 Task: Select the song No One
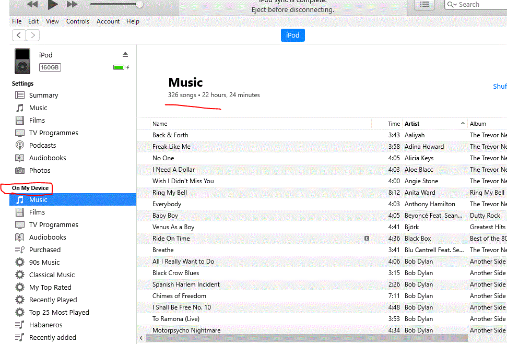pyautogui.click(x=163, y=158)
